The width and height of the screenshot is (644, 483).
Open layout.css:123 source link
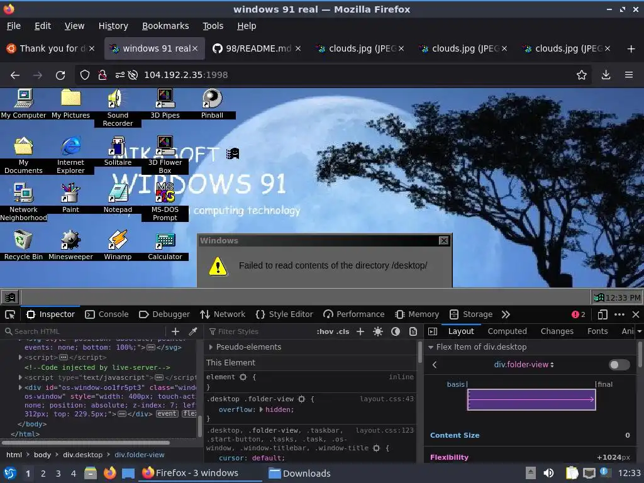(384, 430)
